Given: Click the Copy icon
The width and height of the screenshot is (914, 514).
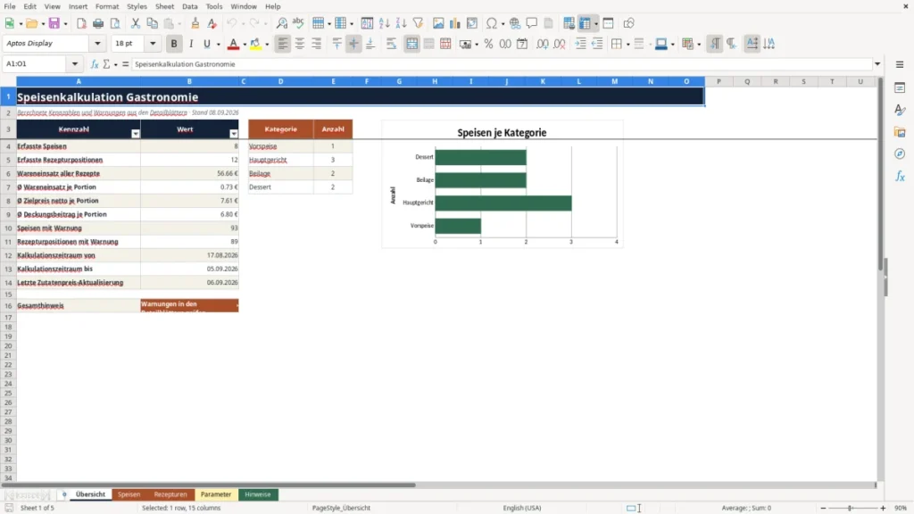Looking at the screenshot, I should tap(152, 23).
